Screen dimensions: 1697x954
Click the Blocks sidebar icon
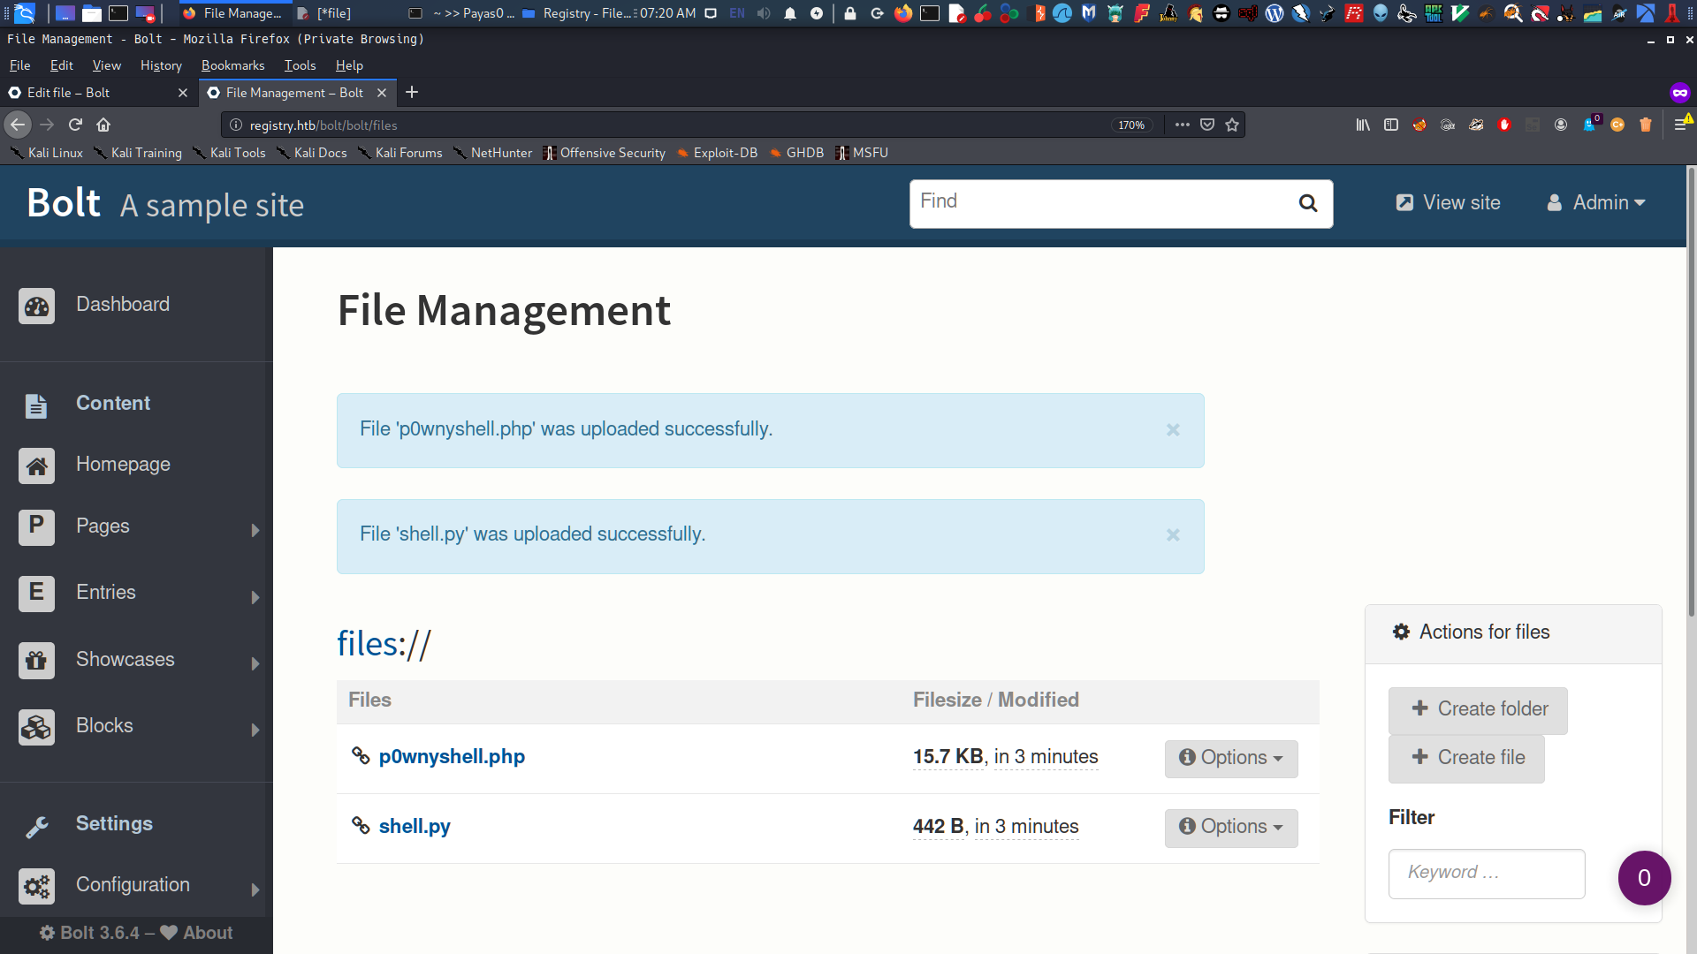(x=36, y=724)
